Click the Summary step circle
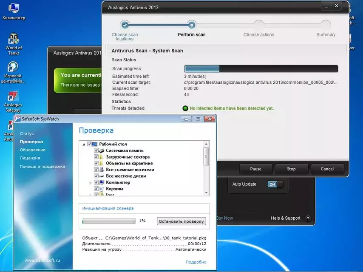The height and width of the screenshot is (272, 363). (x=326, y=25)
